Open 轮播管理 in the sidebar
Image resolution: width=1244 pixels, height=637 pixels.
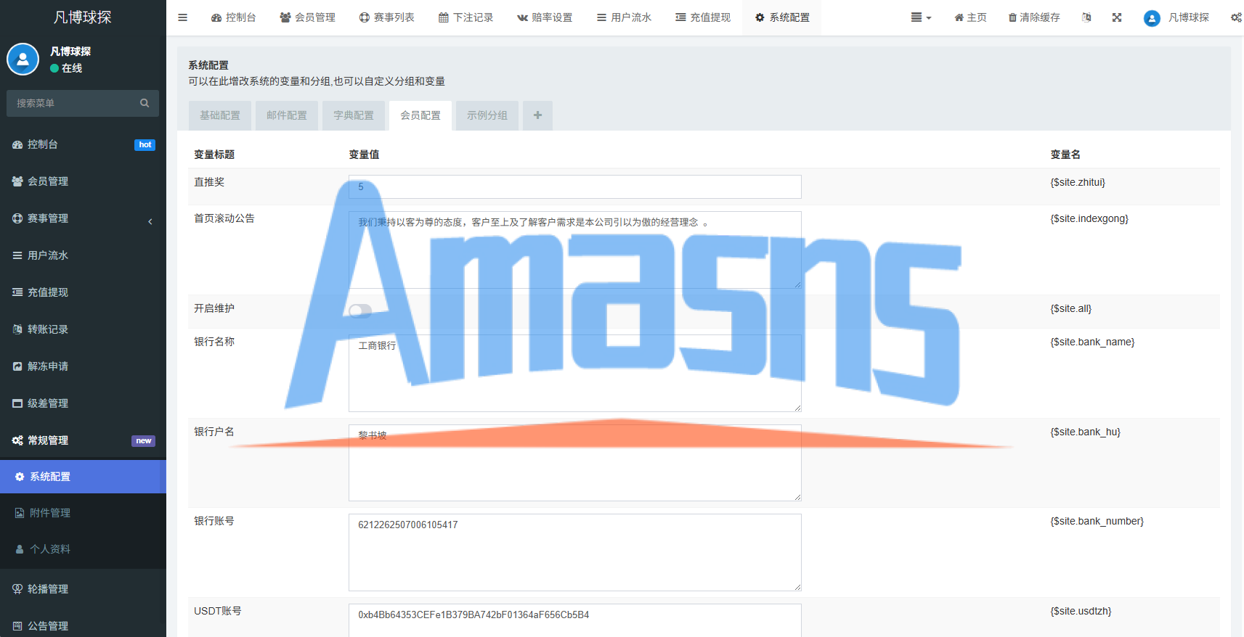click(x=83, y=589)
